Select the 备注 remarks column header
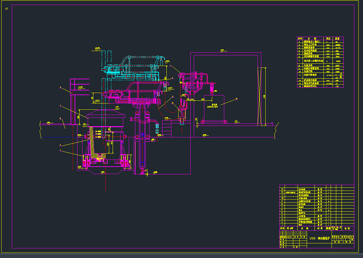 348,228
